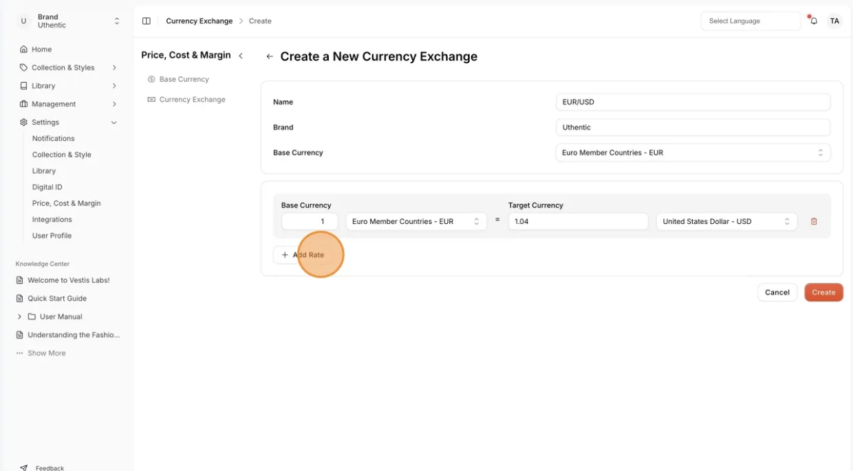Screen dimensions: 853x471
Task: Click the Management briefcase icon
Action: click(24, 104)
